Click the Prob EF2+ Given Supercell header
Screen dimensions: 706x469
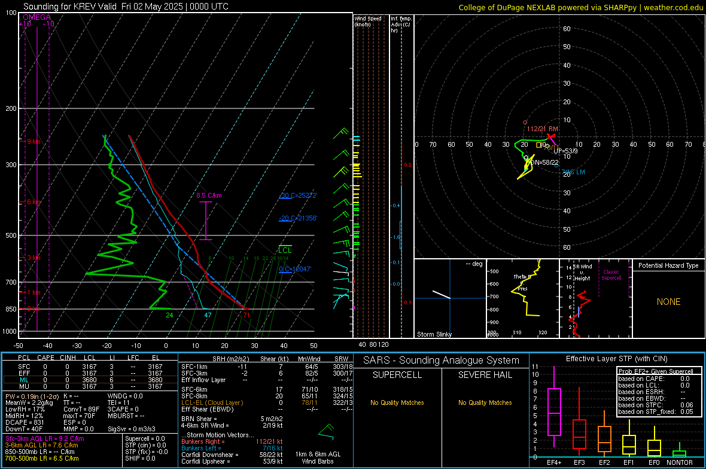656,371
